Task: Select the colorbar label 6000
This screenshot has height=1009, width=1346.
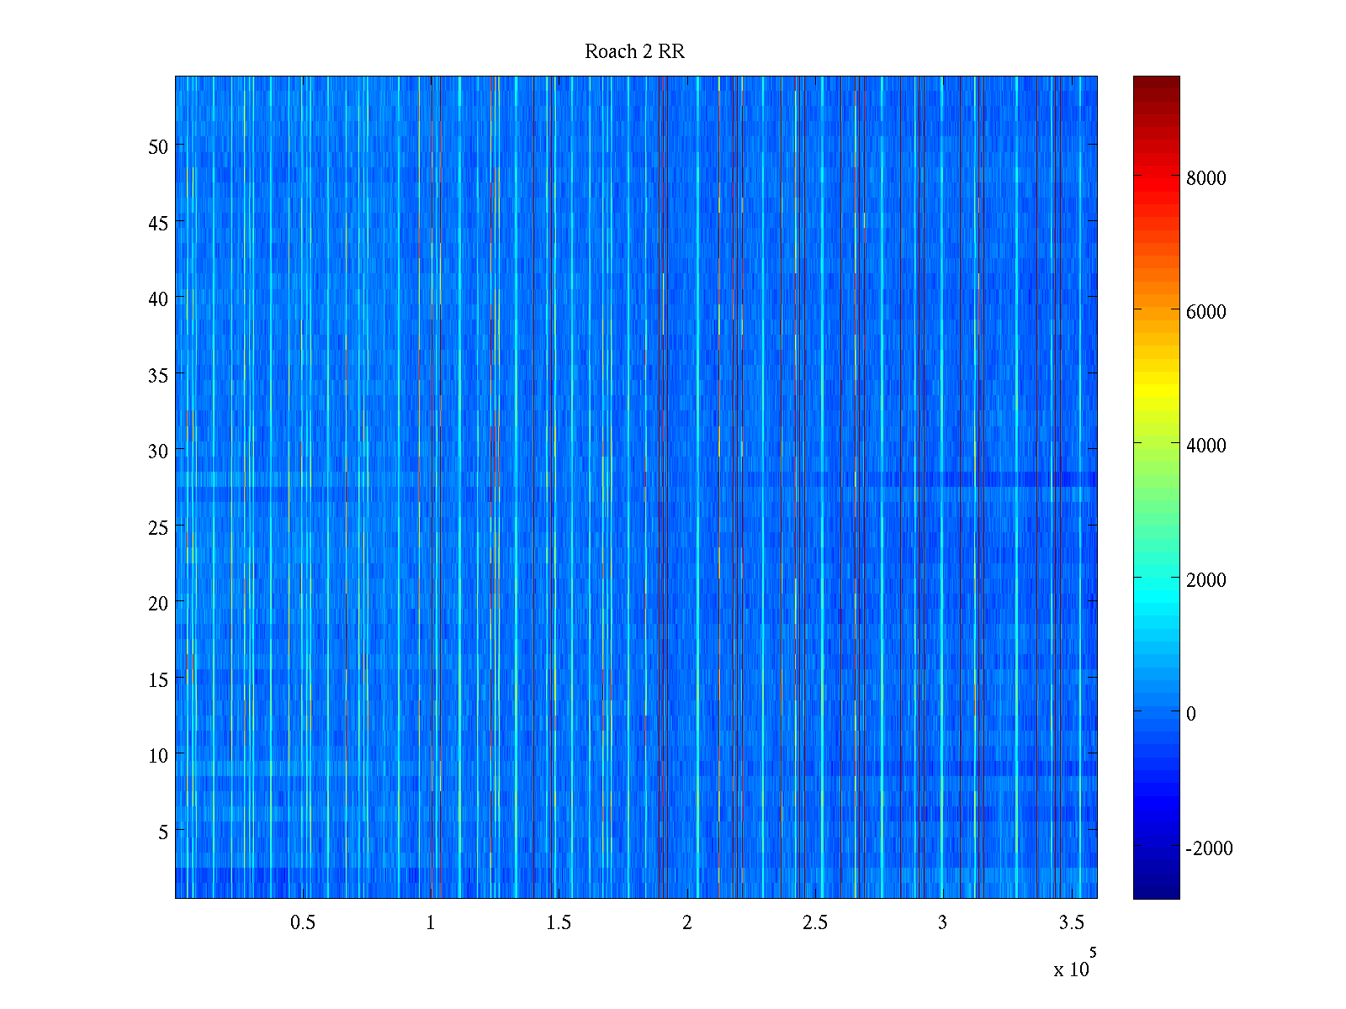Action: 1206,312
